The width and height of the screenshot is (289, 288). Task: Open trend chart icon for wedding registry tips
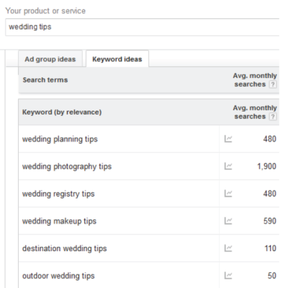227,194
